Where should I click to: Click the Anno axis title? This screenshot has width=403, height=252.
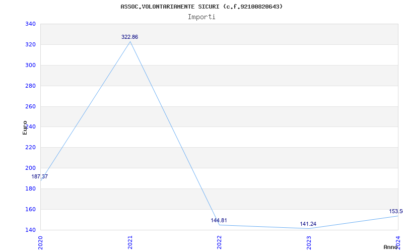tap(391, 247)
